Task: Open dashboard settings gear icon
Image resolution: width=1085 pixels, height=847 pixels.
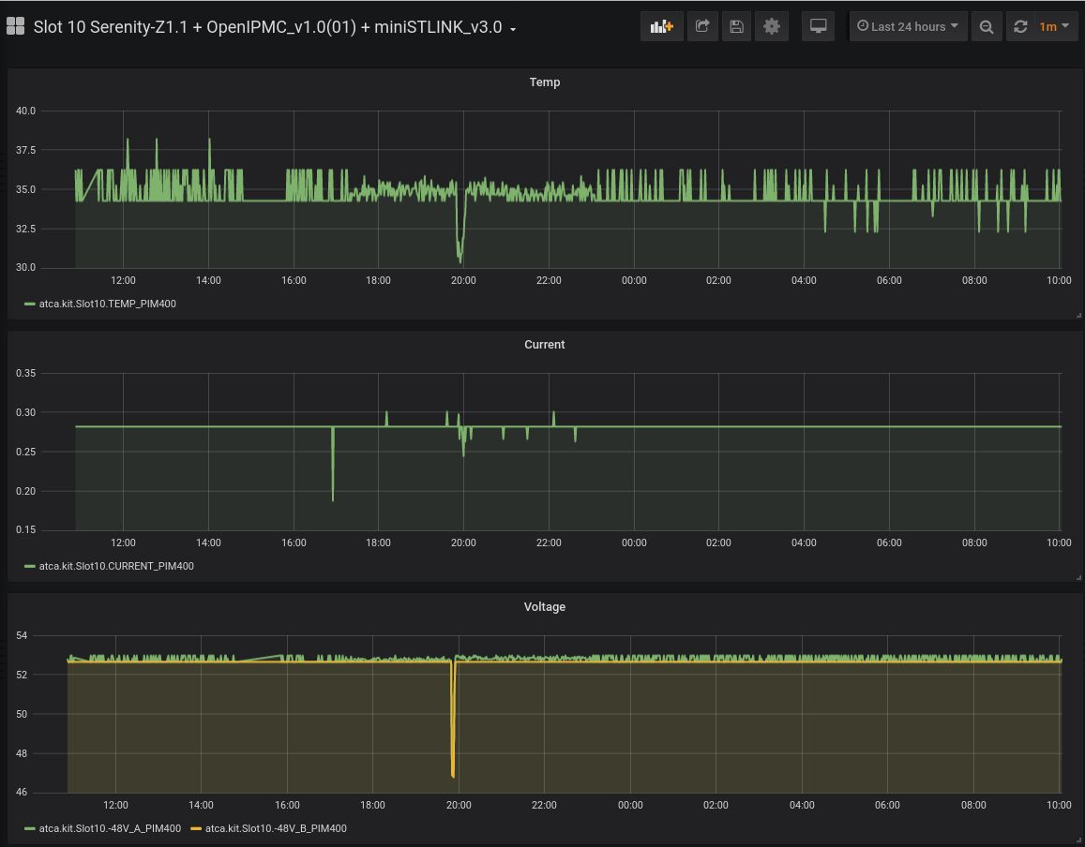Action: click(772, 26)
